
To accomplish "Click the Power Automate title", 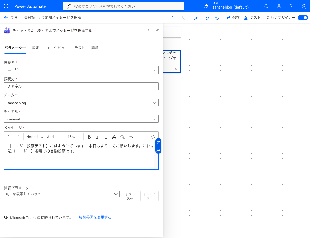I will coord(30,6).
